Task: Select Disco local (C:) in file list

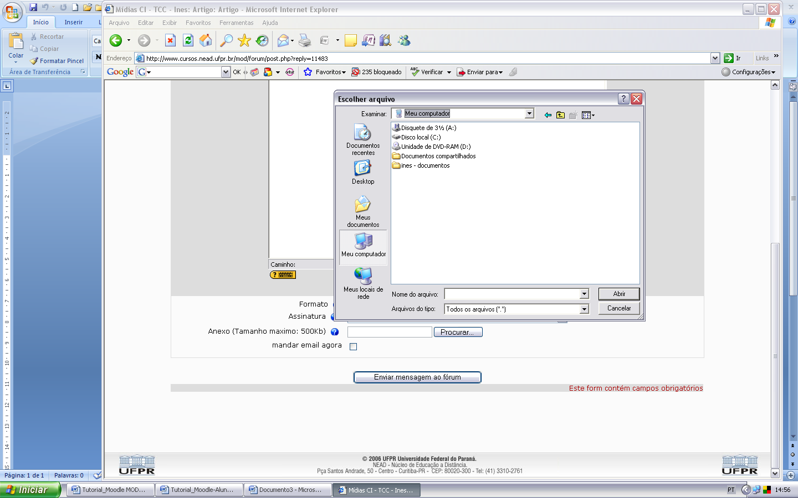Action: [417, 137]
